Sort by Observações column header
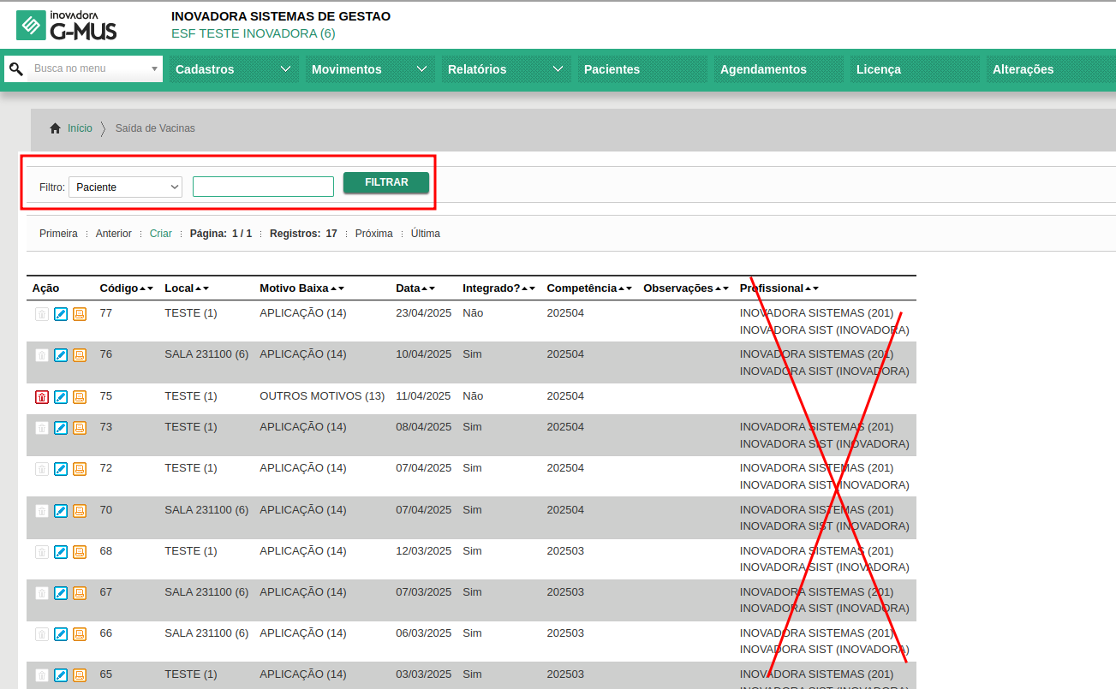Screen dimensions: 1116x689 pos(677,288)
